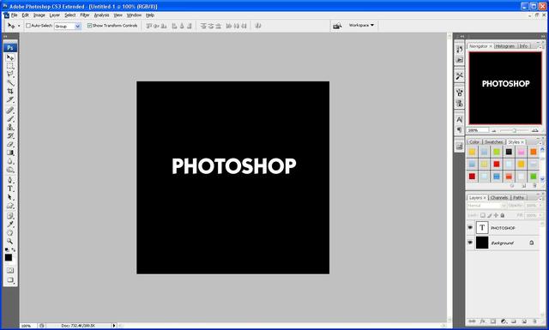Select the Magic Wand tool
Viewport: 549px width, 330px height.
[10, 83]
